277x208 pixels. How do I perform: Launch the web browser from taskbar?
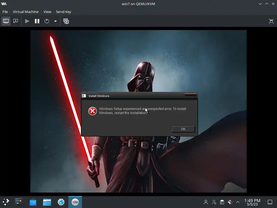click(x=61, y=202)
